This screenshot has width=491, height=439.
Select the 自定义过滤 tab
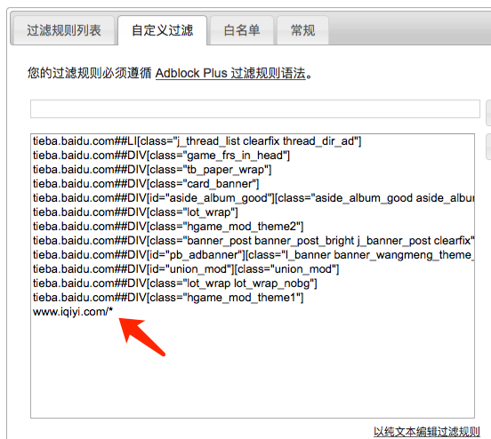point(162,30)
